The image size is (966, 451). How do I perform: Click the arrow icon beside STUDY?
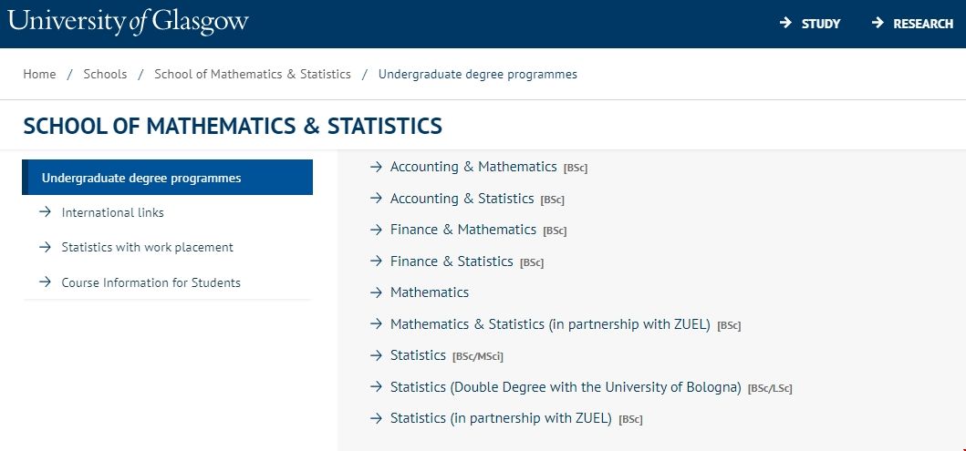click(x=785, y=24)
